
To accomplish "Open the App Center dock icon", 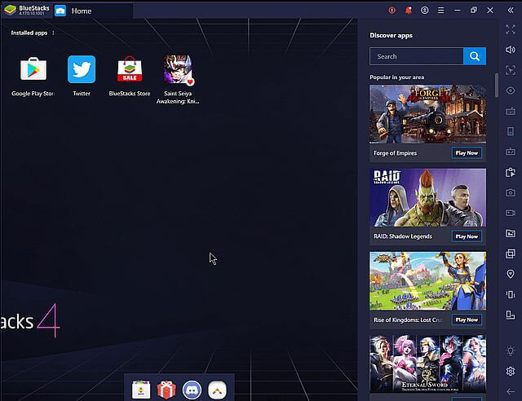I will [x=141, y=390].
